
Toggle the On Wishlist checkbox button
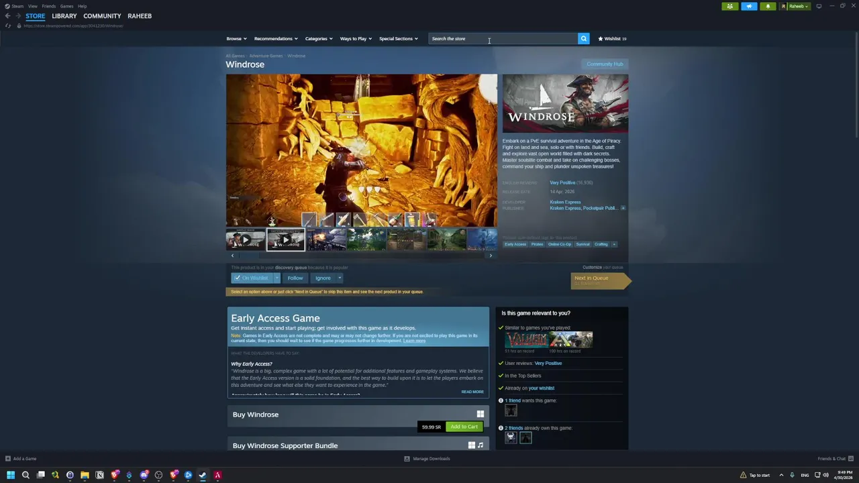coord(252,278)
